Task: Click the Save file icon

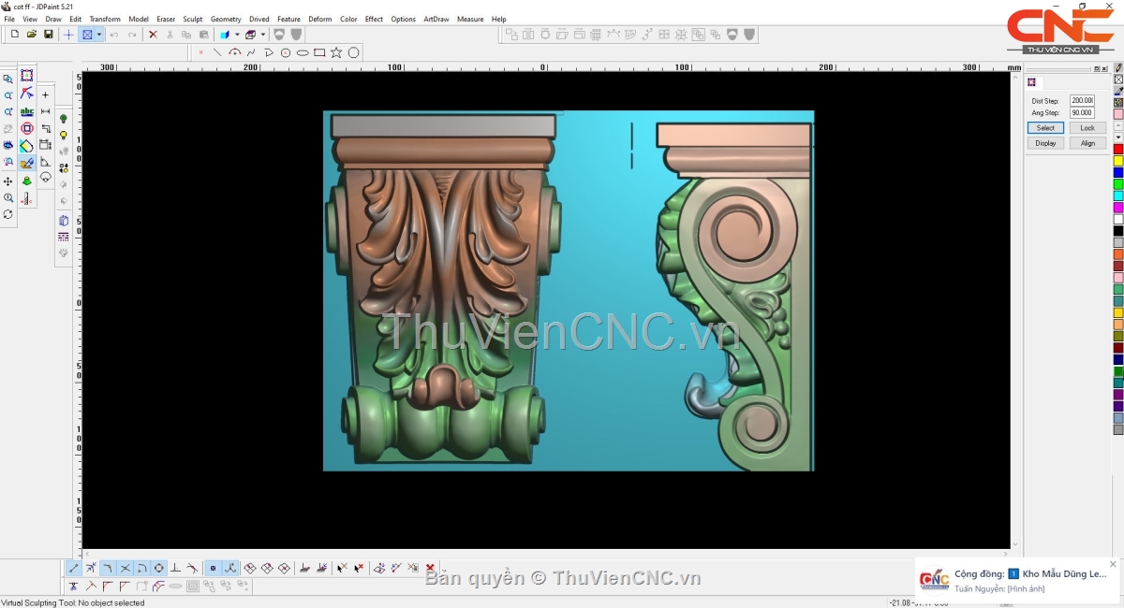Action: (x=48, y=35)
